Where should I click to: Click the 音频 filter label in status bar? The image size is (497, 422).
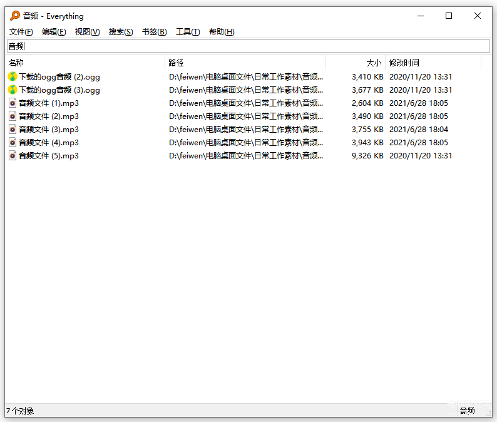(x=467, y=411)
